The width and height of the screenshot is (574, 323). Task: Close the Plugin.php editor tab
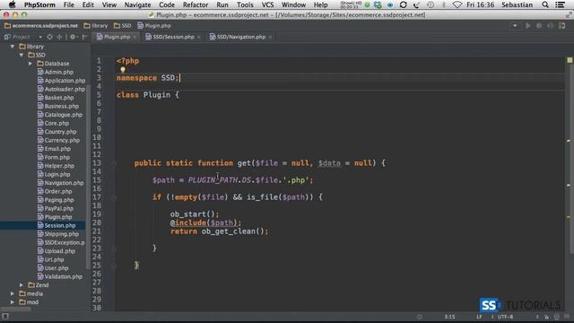(x=135, y=37)
